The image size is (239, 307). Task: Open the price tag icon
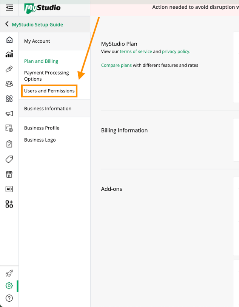(x=9, y=159)
